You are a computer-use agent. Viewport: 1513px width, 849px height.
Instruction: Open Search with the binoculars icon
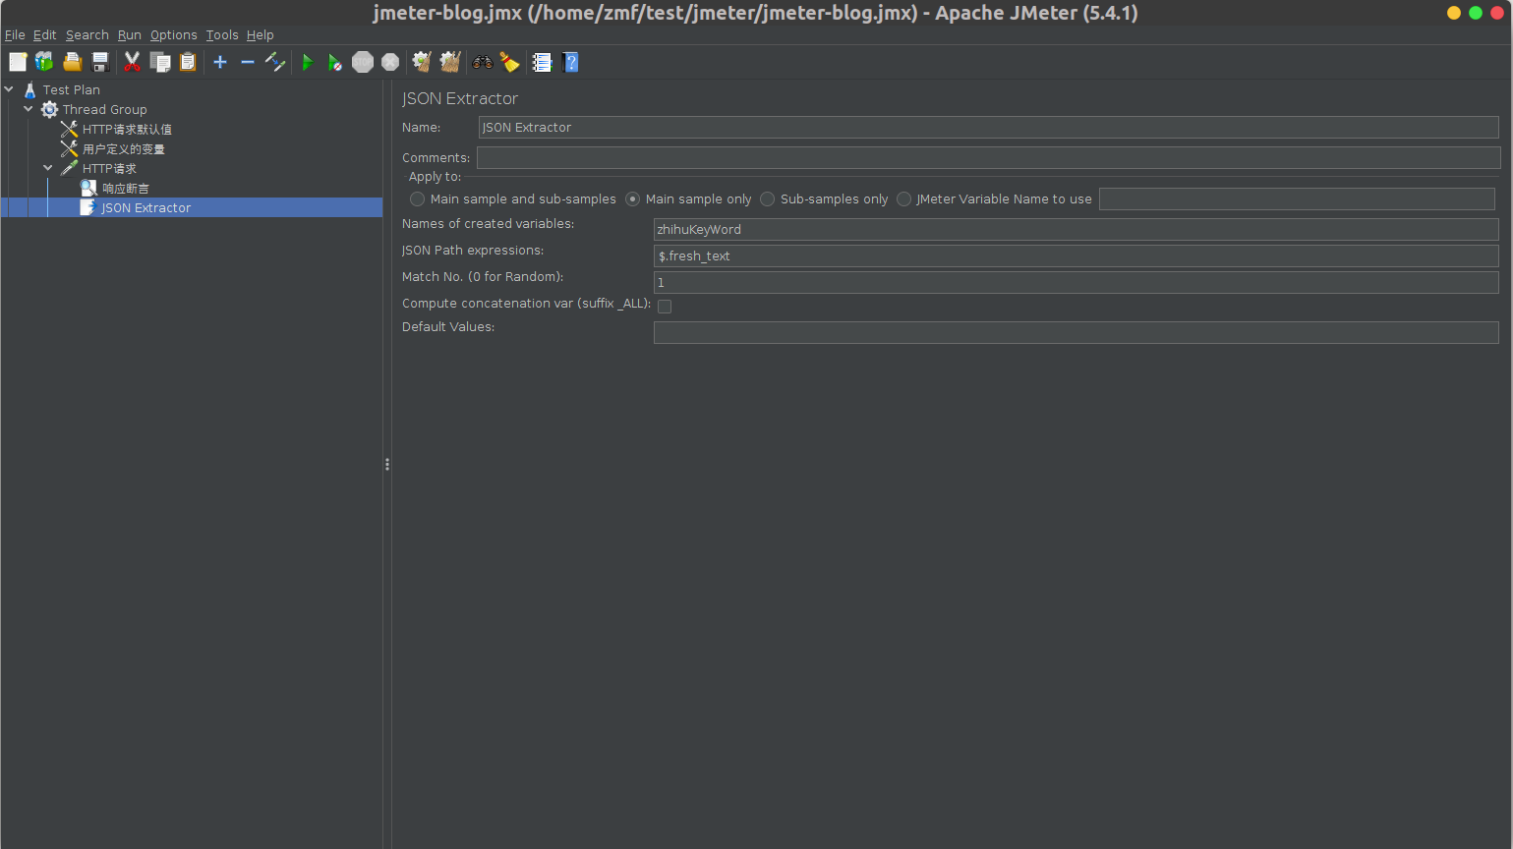point(482,62)
